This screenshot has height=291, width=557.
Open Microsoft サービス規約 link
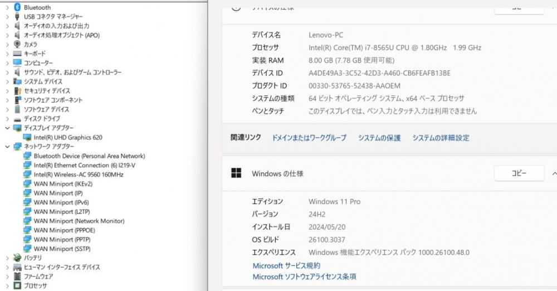tap(286, 265)
